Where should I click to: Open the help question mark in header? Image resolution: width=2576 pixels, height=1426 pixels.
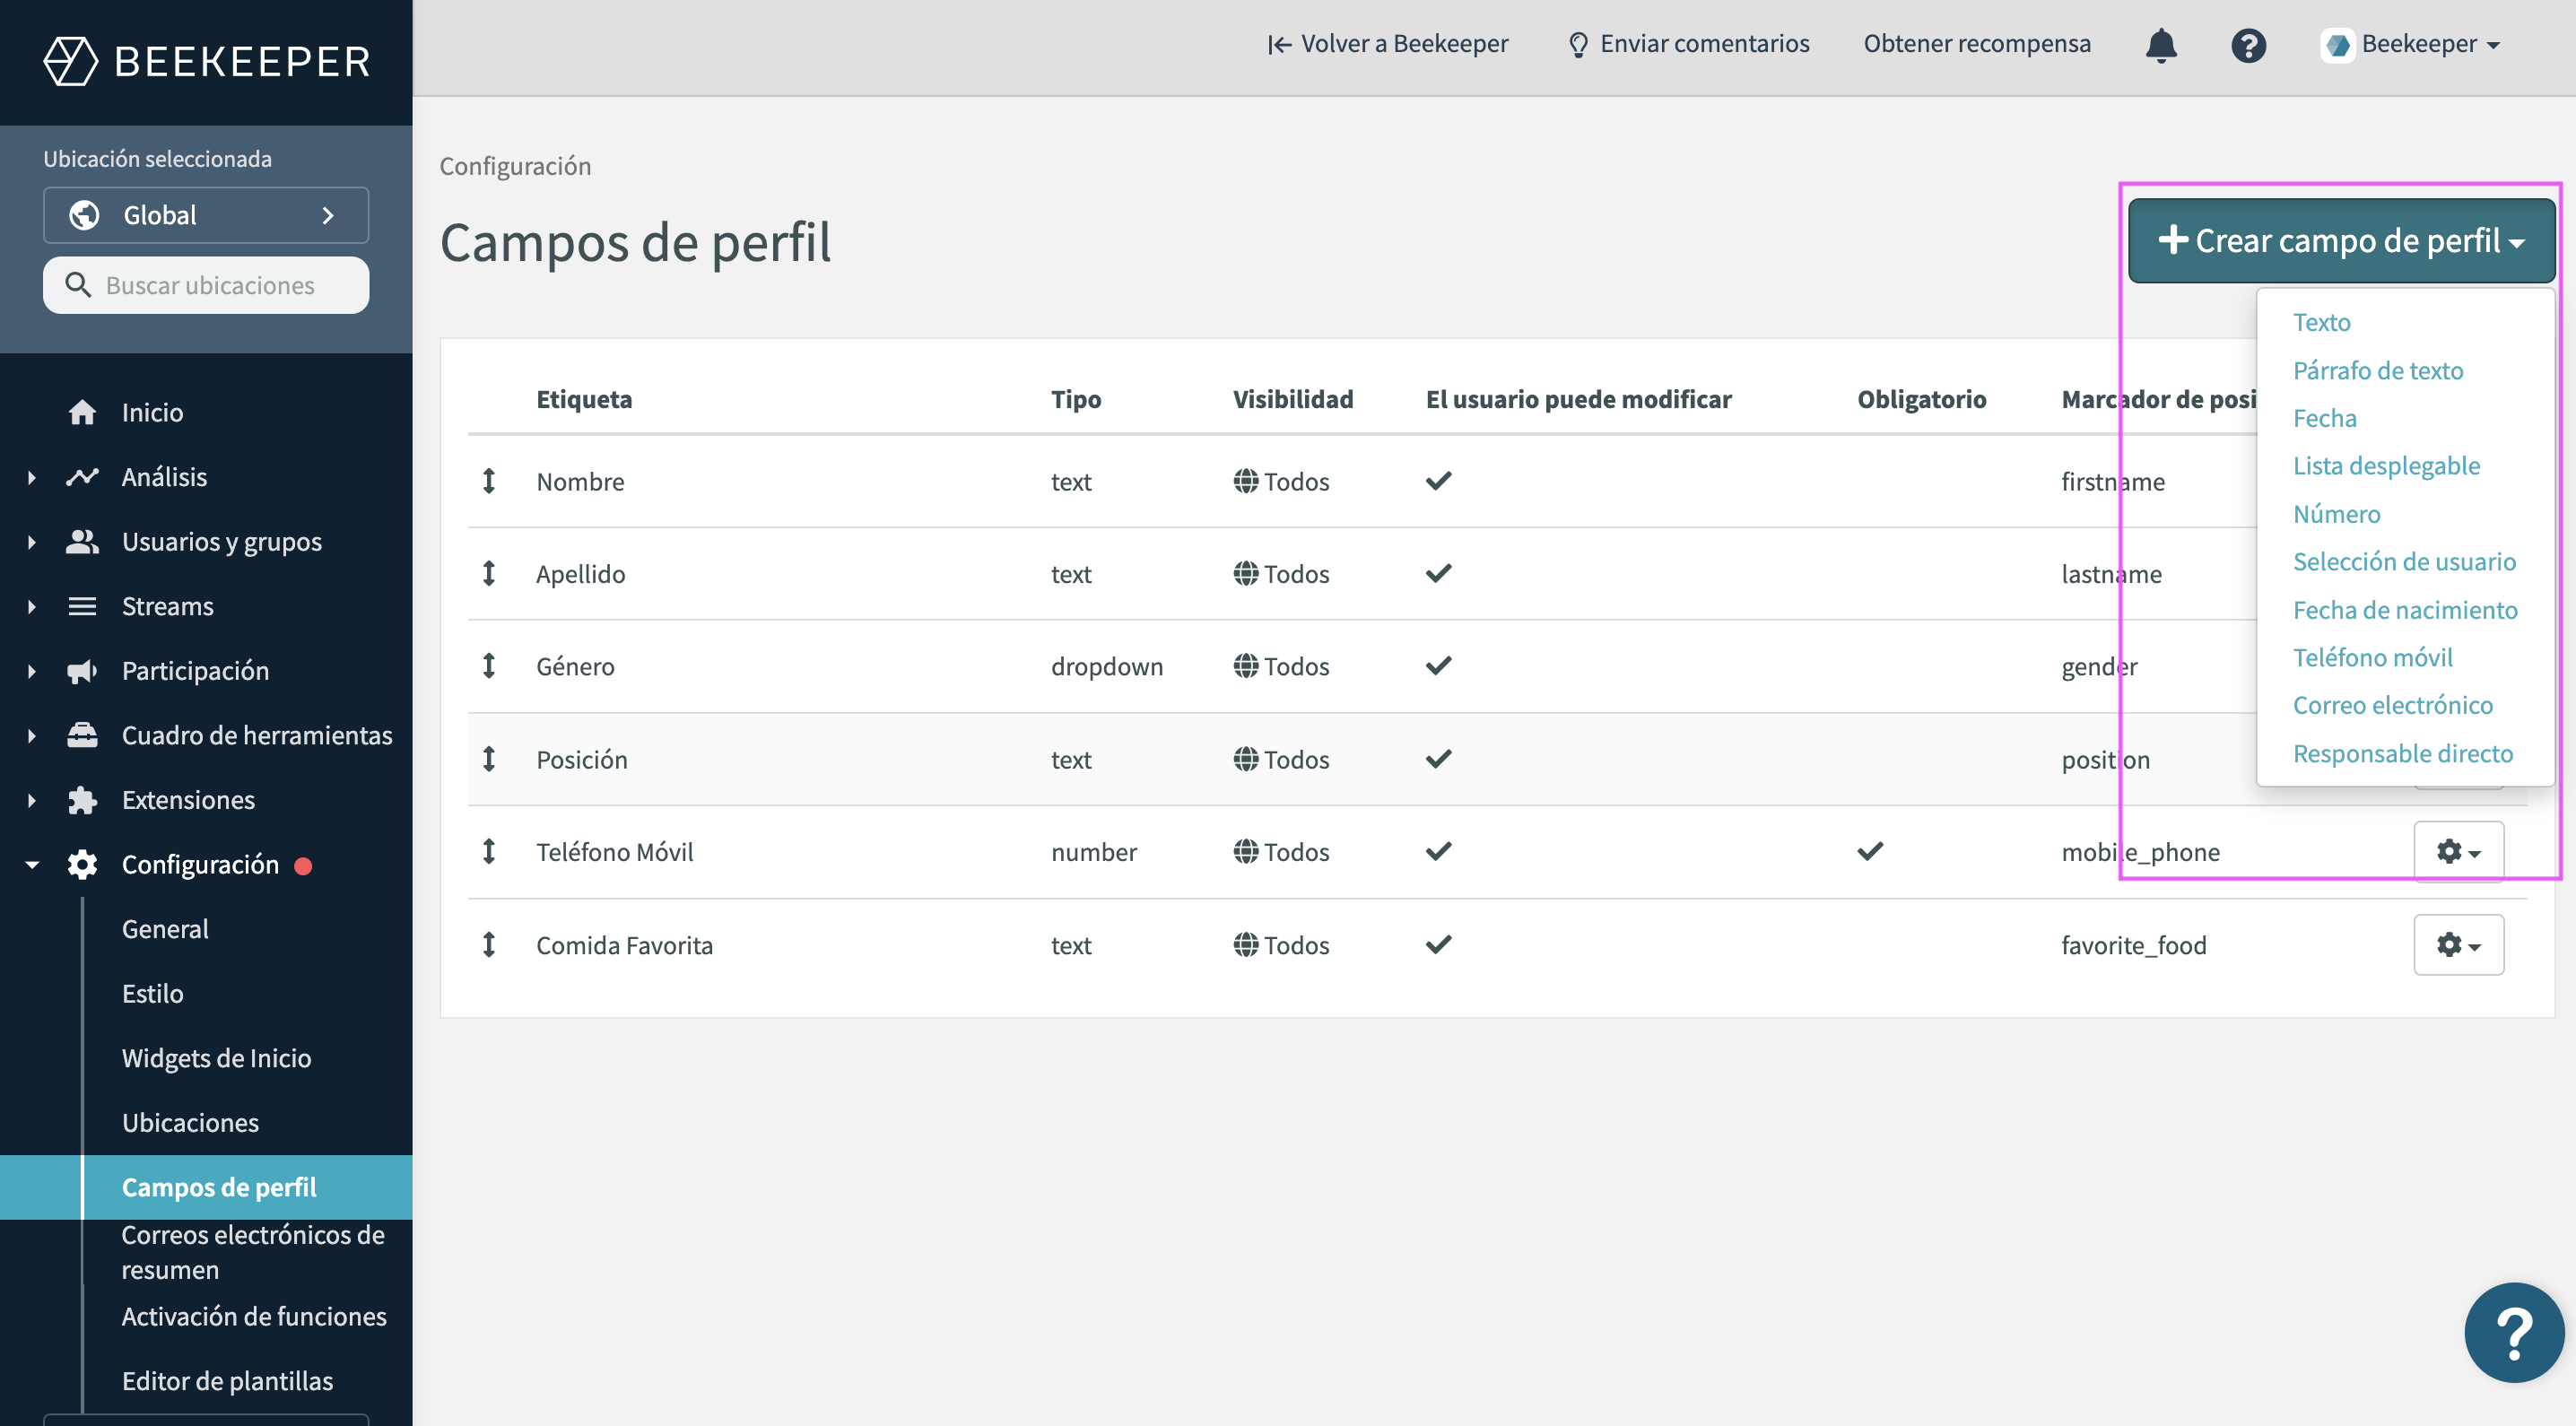point(2248,45)
